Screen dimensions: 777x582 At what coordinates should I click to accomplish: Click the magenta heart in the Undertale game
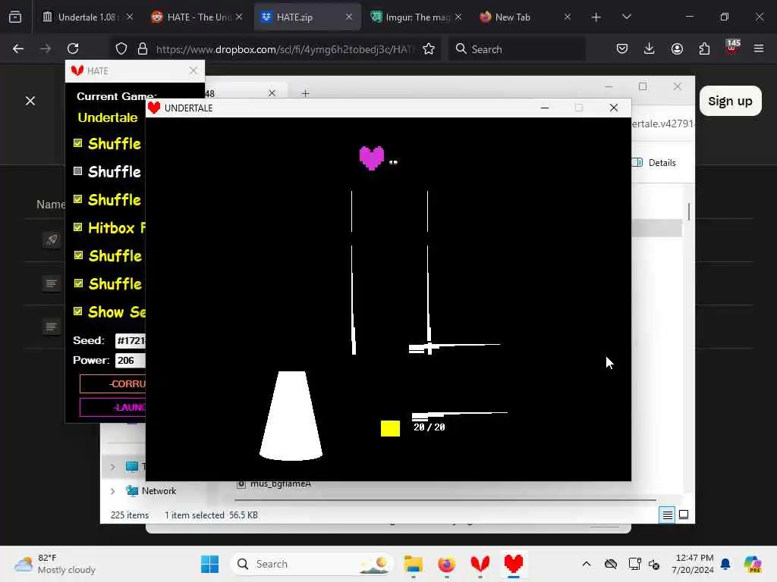click(372, 158)
